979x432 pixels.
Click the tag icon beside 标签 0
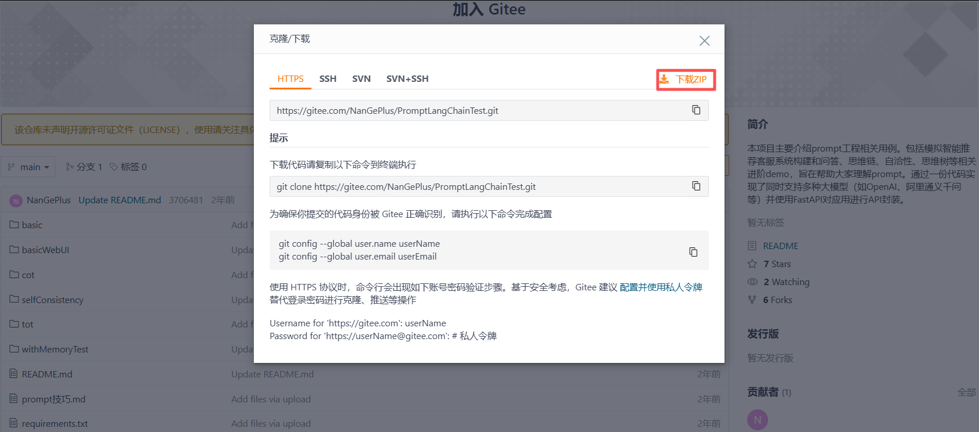pyautogui.click(x=114, y=167)
